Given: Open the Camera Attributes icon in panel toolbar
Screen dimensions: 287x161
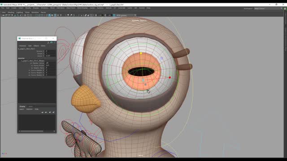Looking at the screenshot, I should [x=9, y=15].
